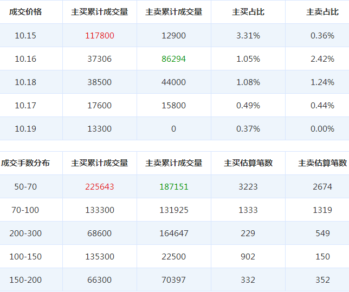Click the value 3223
This screenshot has height=292, width=349.
click(248, 187)
